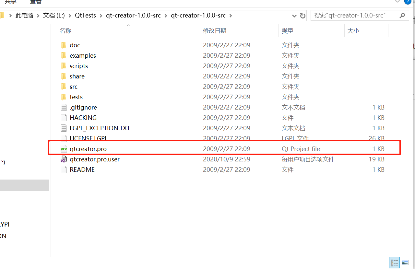Select the tests folder icon
Image resolution: width=415 pixels, height=269 pixels.
point(64,97)
